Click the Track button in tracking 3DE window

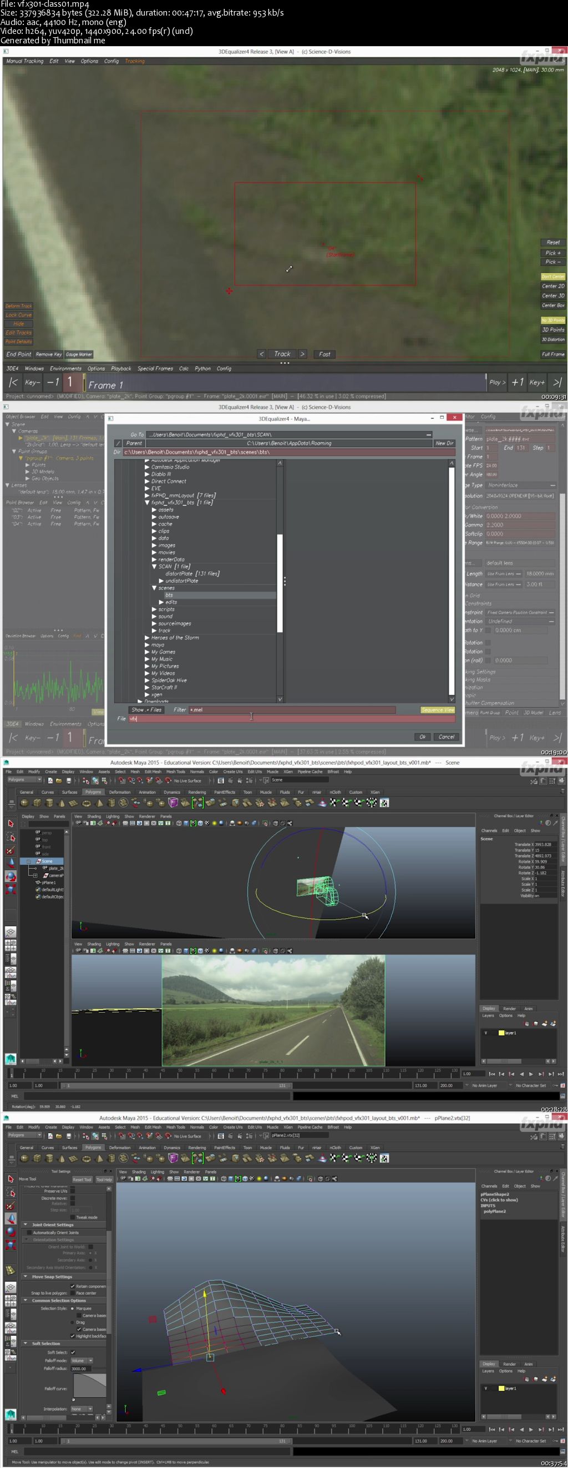(282, 354)
